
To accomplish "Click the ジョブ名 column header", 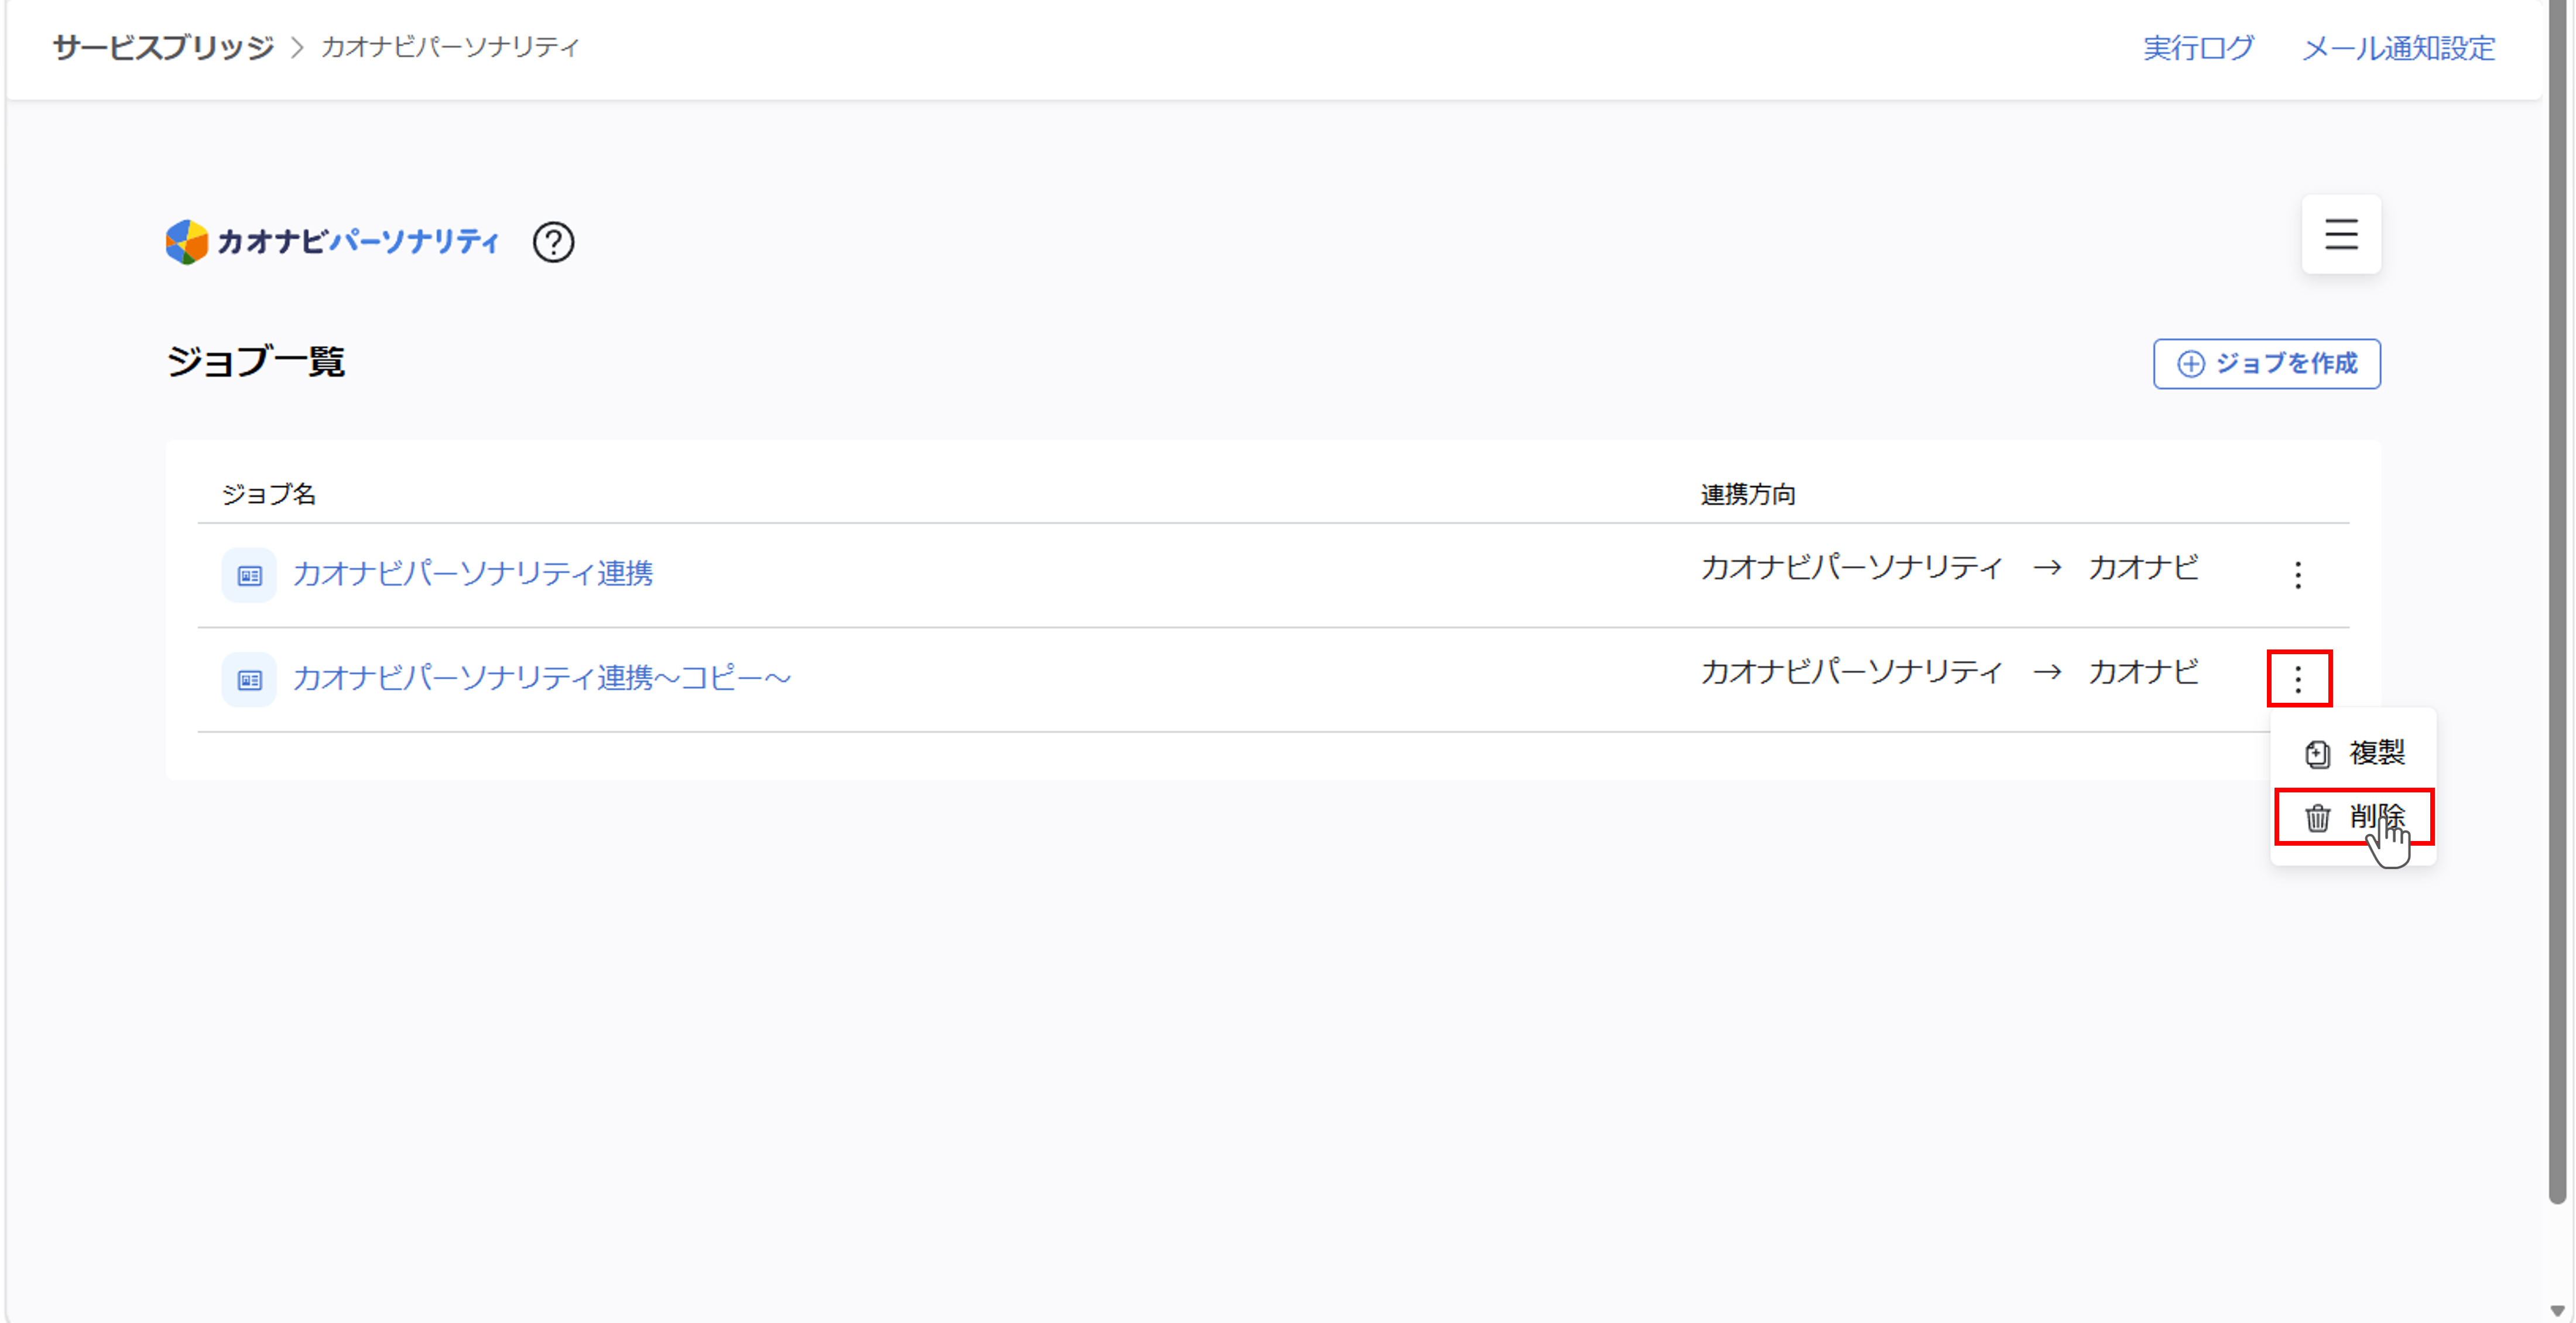I will pyautogui.click(x=269, y=494).
